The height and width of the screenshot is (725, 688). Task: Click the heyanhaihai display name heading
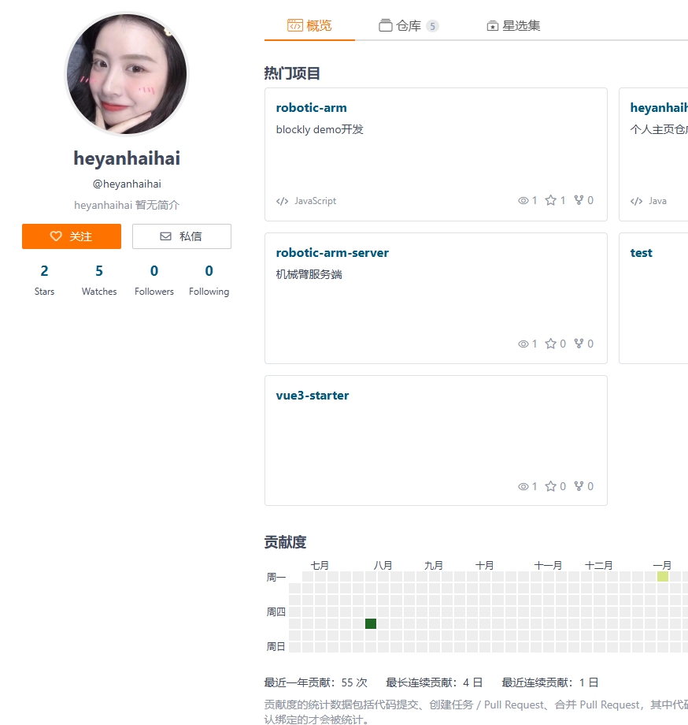click(x=127, y=158)
